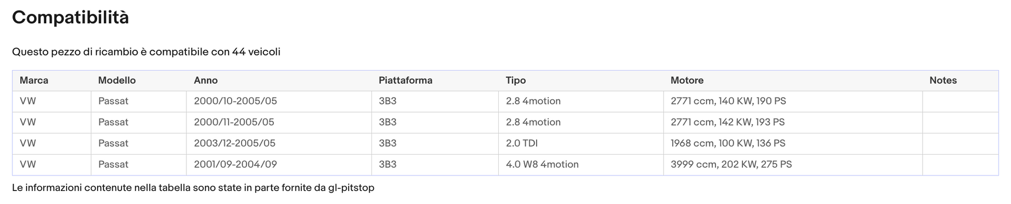Click the Modello column header
The width and height of the screenshot is (1011, 204).
pos(139,80)
